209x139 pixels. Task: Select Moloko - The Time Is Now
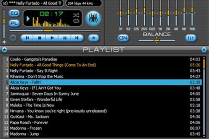click(x=105, y=105)
